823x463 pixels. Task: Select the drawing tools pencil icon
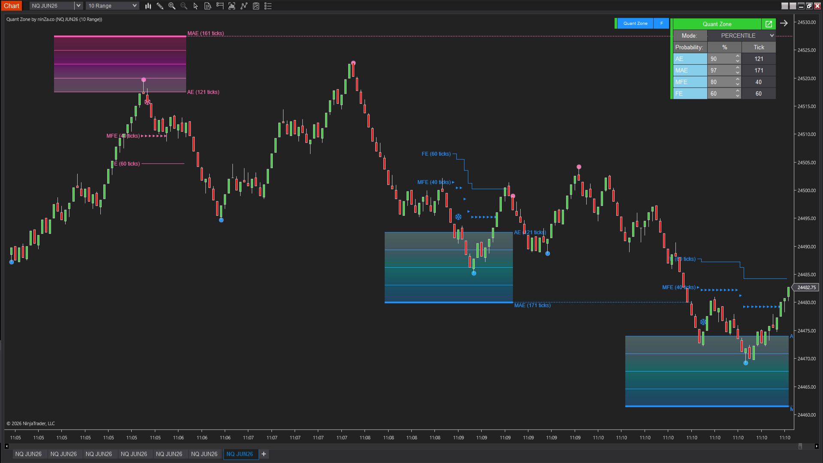click(x=160, y=6)
